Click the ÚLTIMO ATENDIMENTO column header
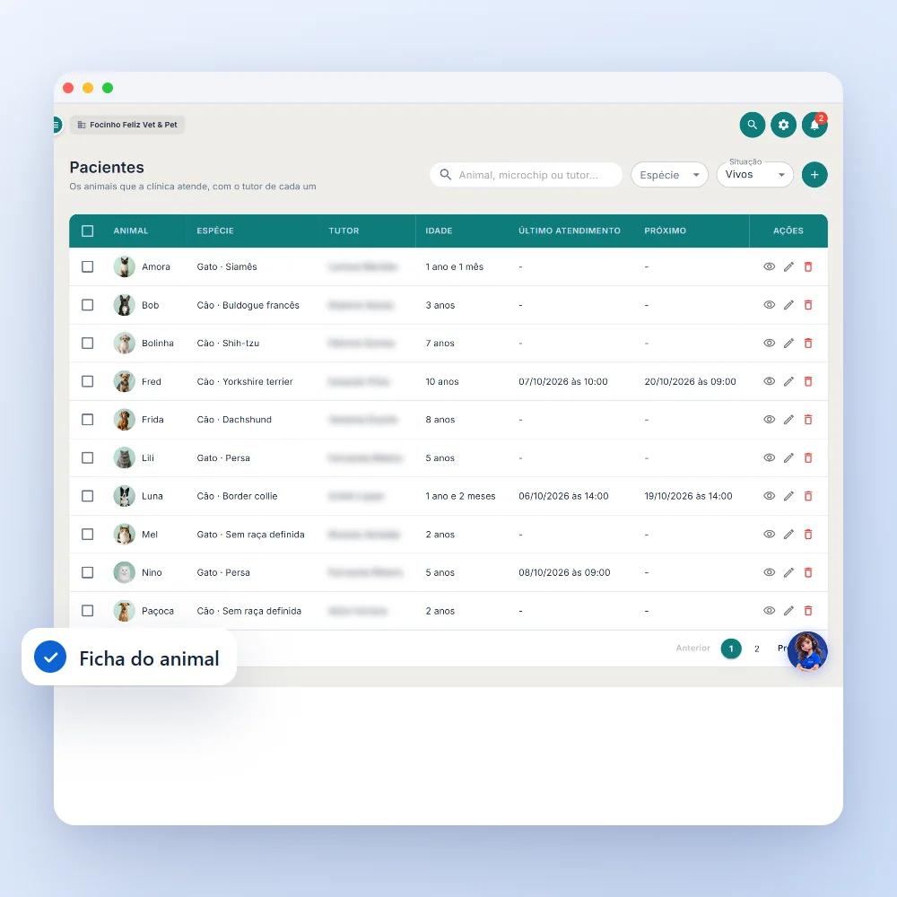897x897 pixels. [570, 231]
